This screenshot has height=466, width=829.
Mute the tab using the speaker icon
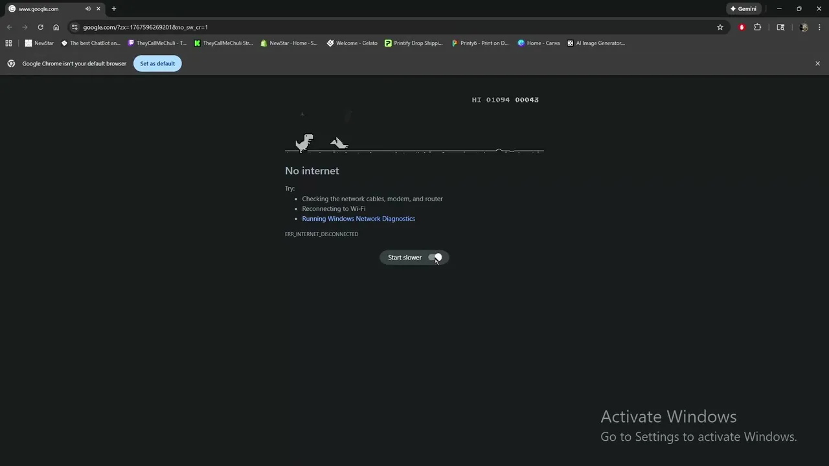coord(87,9)
